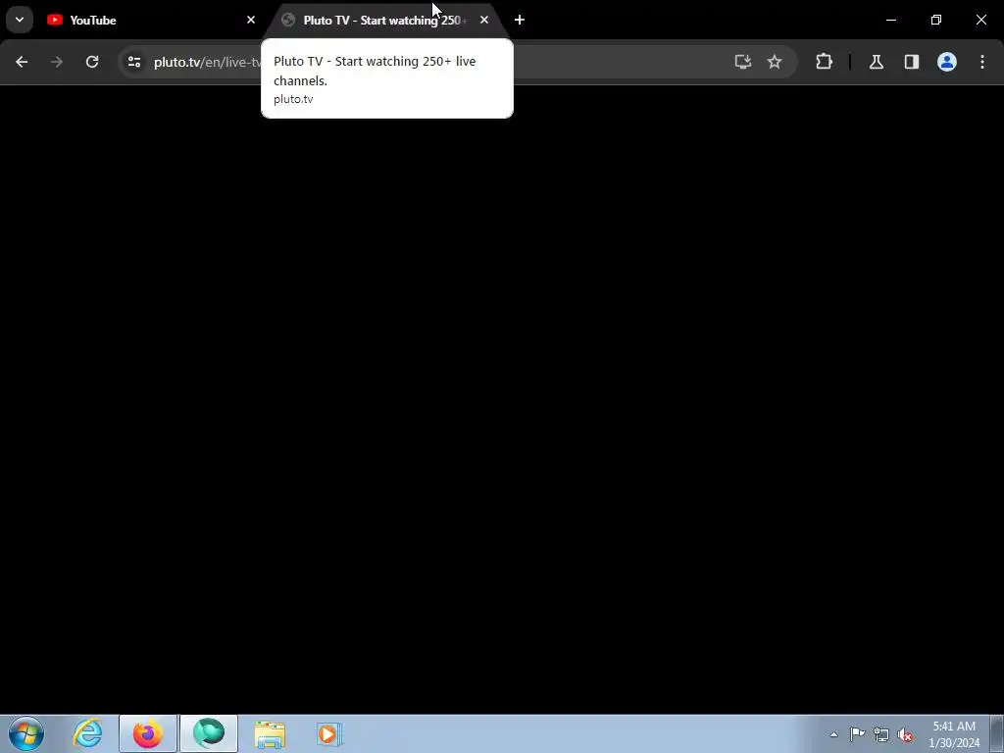Open the Extensions puzzle icon

point(824,62)
